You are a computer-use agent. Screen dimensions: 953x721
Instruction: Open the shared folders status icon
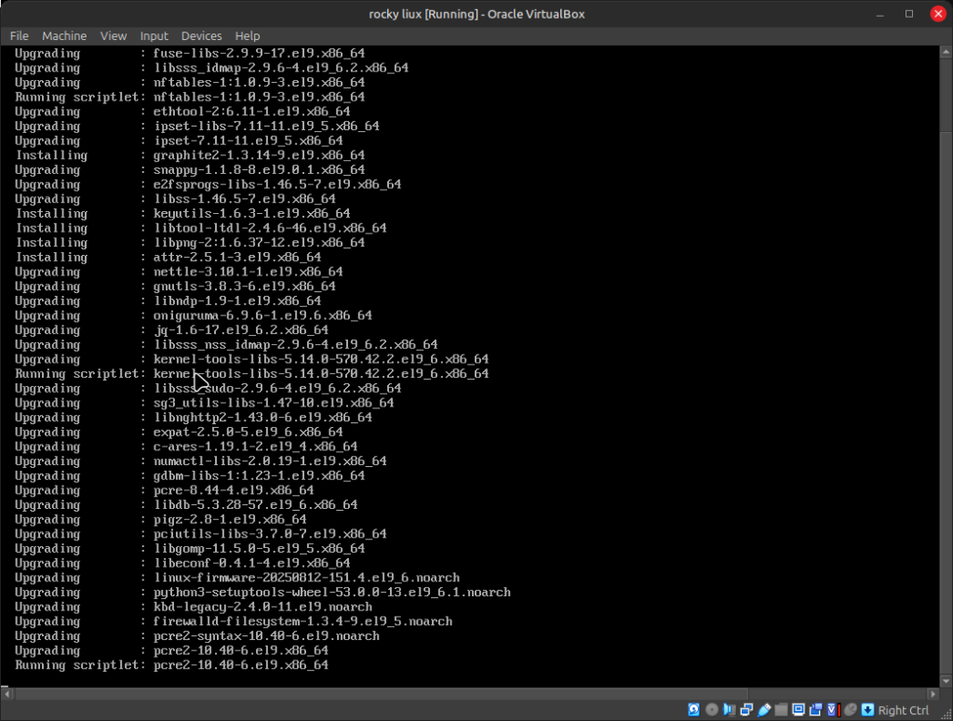click(781, 710)
